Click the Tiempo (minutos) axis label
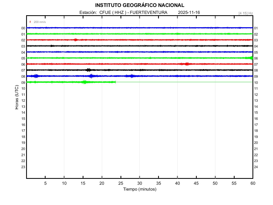Screen dimensions: 273x205 click(x=139, y=189)
